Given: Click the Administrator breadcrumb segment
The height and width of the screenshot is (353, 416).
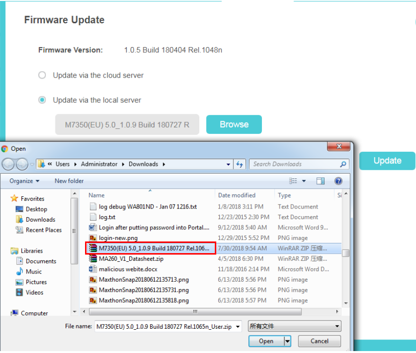Looking at the screenshot, I should tap(99, 164).
